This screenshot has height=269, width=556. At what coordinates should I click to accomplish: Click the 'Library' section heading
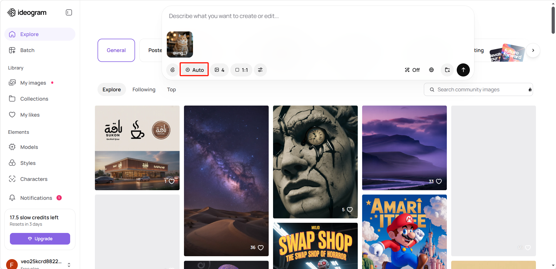click(x=16, y=68)
